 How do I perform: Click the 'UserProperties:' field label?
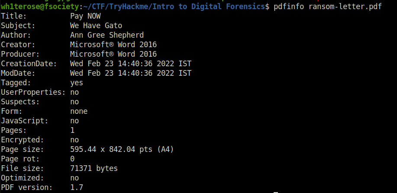(x=33, y=92)
